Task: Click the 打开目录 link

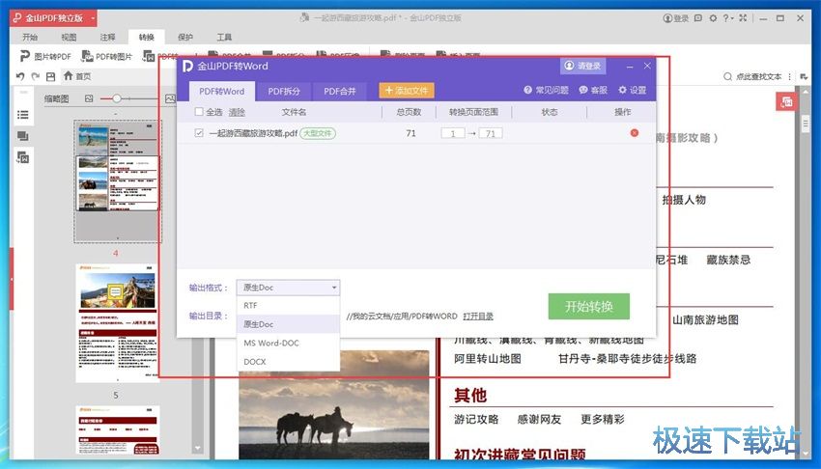Action: tap(478, 317)
